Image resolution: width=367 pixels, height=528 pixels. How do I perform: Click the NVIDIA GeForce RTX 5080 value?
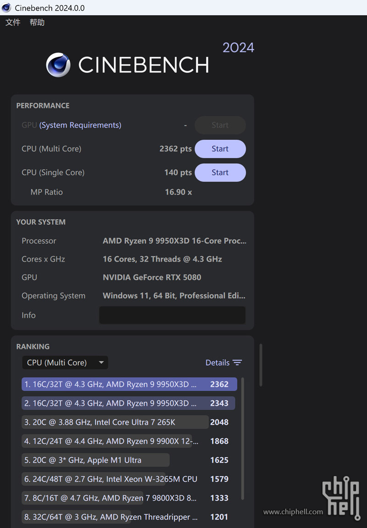click(x=152, y=278)
